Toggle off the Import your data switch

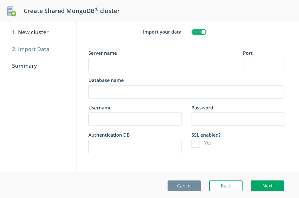click(199, 32)
